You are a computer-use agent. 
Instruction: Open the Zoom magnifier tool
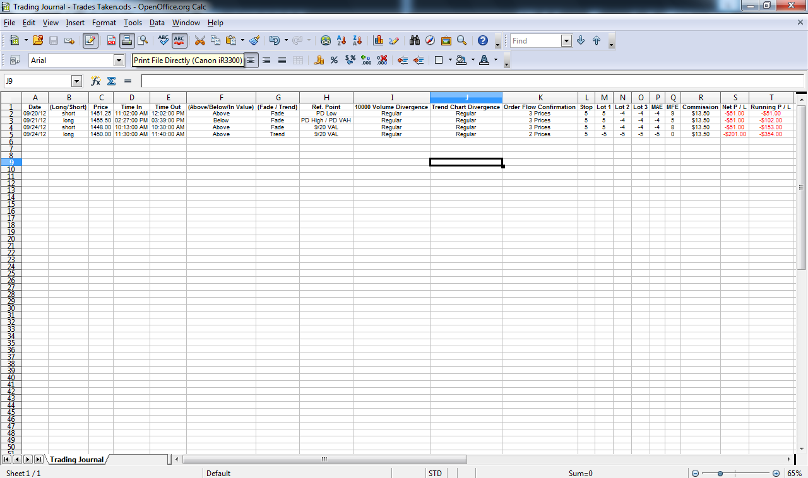pyautogui.click(x=462, y=40)
